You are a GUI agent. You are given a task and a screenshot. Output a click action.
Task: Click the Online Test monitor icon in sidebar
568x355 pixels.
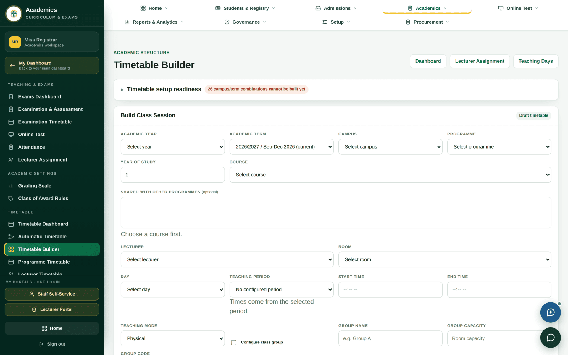pos(11,135)
